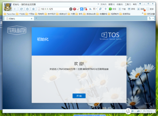Open the 活动&众测 bookmark folder

point(89,14)
